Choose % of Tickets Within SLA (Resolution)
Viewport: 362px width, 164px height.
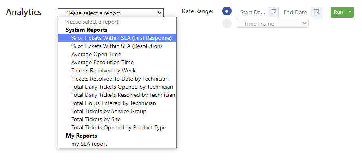(x=117, y=46)
